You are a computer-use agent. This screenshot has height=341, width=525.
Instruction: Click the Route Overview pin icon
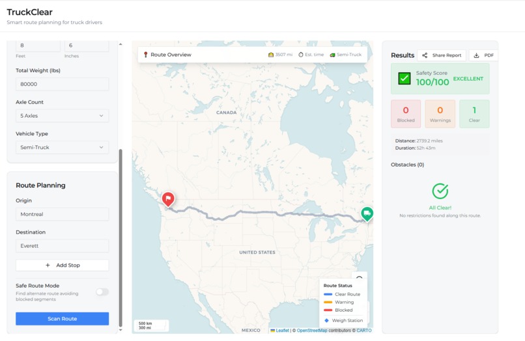coord(146,55)
